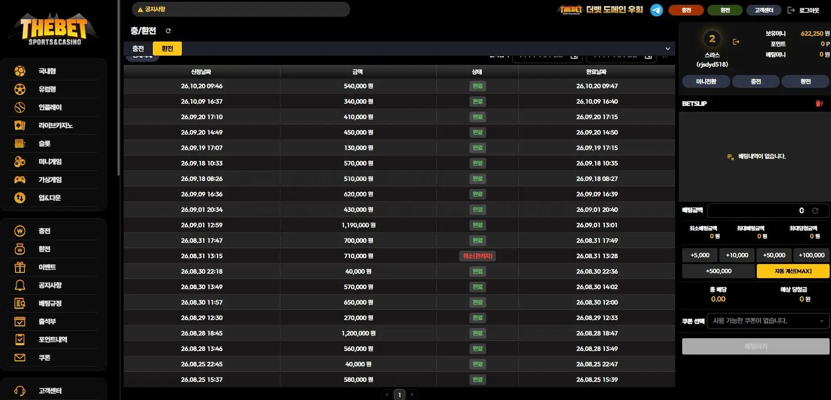Go to the previous page arrow in pagination
831x400 pixels.
click(x=387, y=395)
